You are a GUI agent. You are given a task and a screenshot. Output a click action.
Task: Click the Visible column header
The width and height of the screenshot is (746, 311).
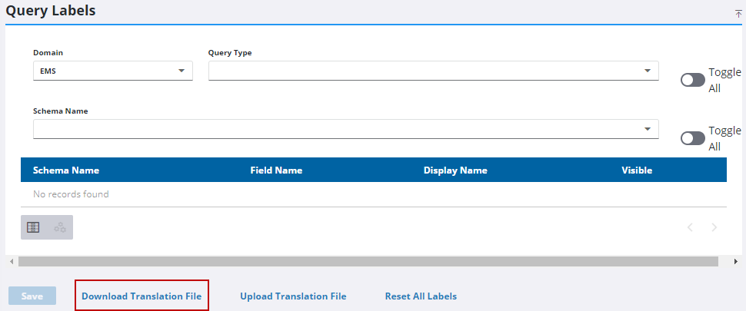(x=637, y=170)
